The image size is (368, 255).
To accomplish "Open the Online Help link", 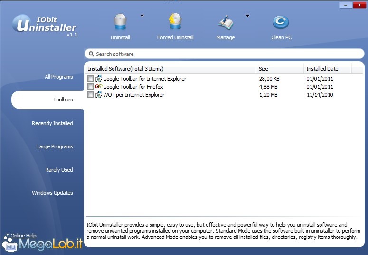I will pyautogui.click(x=23, y=236).
